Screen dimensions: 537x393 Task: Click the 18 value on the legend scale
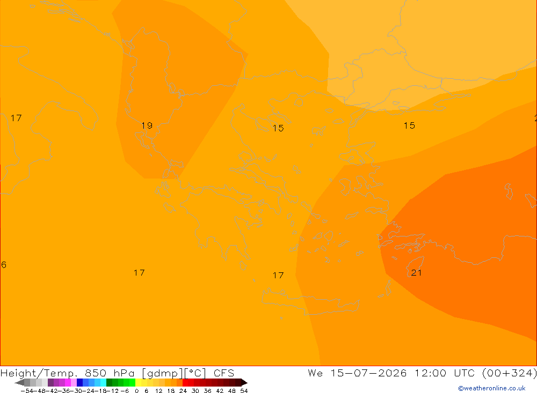click(x=171, y=391)
